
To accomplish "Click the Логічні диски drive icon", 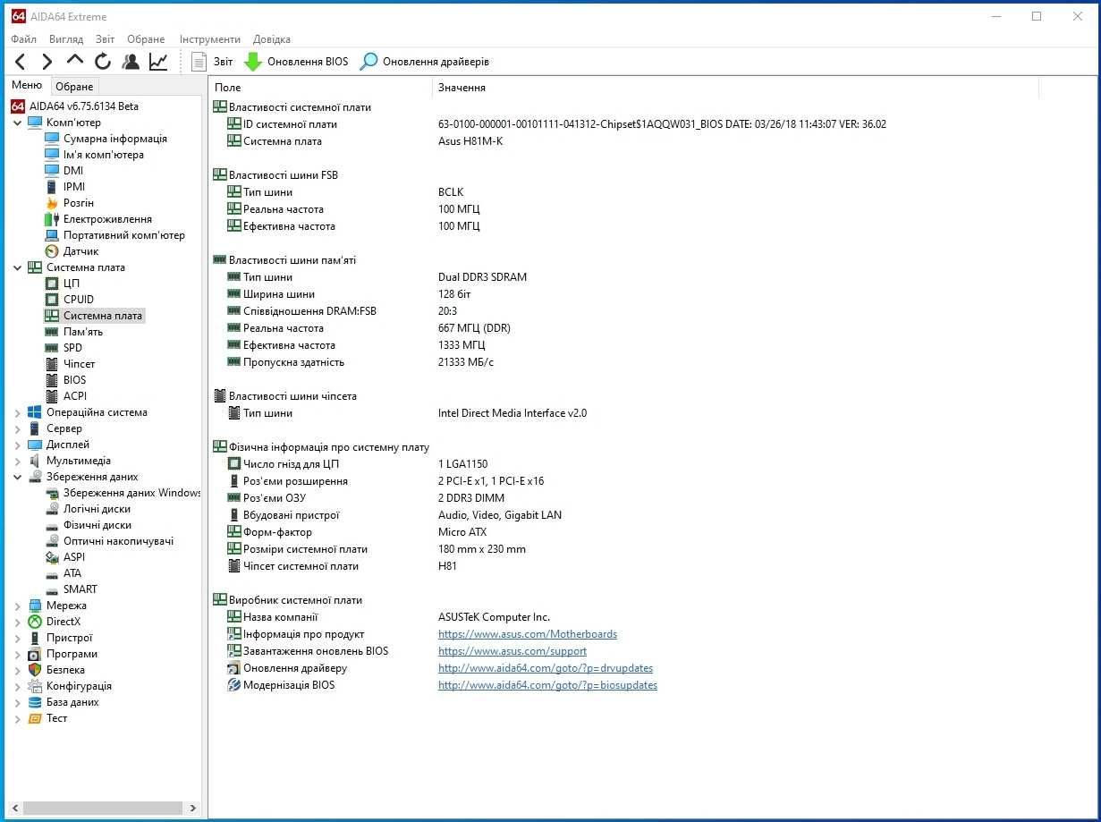I will 52,509.
